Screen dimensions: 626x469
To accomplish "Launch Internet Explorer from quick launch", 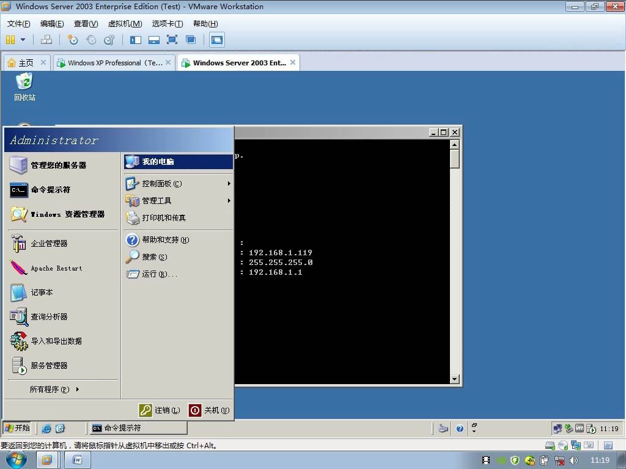I will click(x=46, y=428).
